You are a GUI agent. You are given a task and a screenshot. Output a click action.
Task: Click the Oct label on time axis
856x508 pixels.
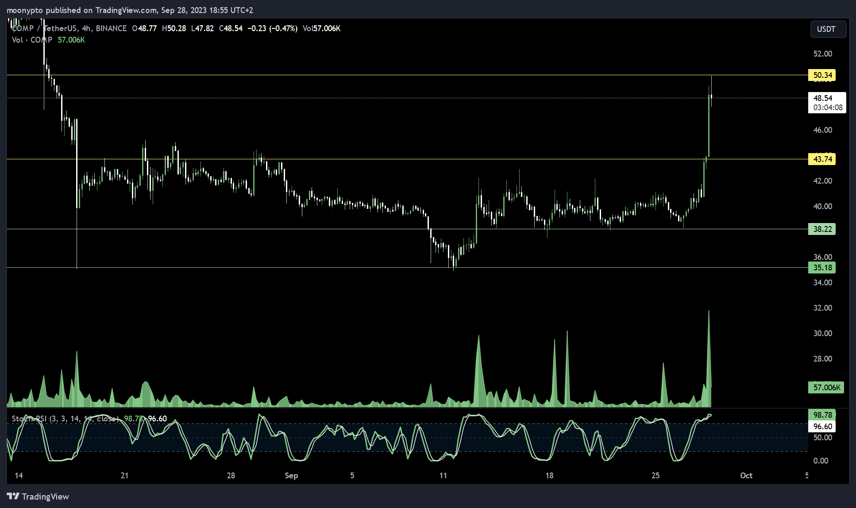tap(746, 476)
